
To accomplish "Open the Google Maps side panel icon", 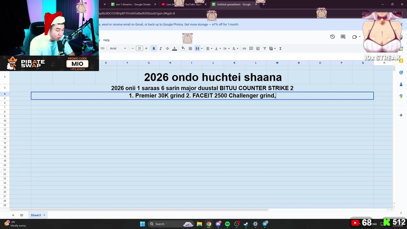I will pos(401,96).
